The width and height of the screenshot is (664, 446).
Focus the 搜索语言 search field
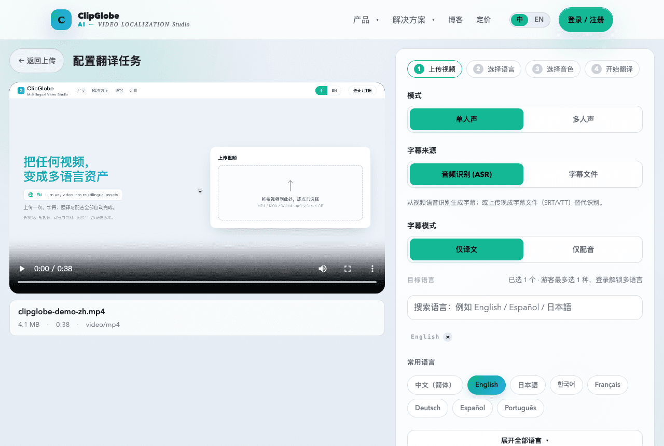[x=525, y=308]
